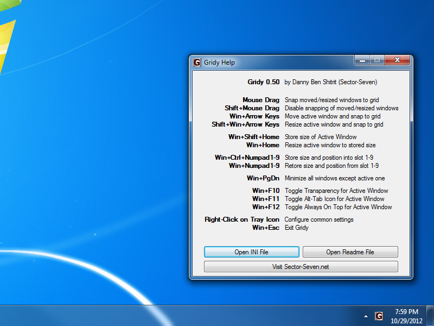Click the disabled maximize button of Gridy Help
434x326 pixels.
click(376, 60)
